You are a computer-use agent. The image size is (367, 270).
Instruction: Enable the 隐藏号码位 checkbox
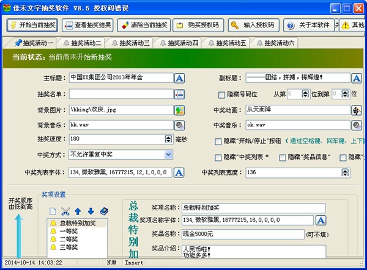[222, 94]
